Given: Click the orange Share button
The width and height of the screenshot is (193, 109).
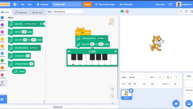Looking at the screenshot, I should [87, 5].
